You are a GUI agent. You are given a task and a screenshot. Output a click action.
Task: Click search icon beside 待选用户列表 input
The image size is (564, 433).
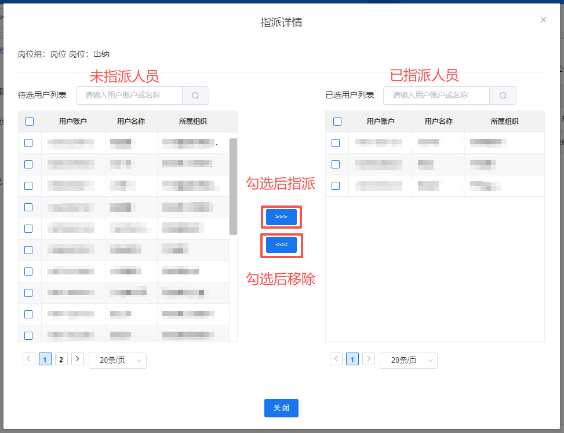coord(195,96)
